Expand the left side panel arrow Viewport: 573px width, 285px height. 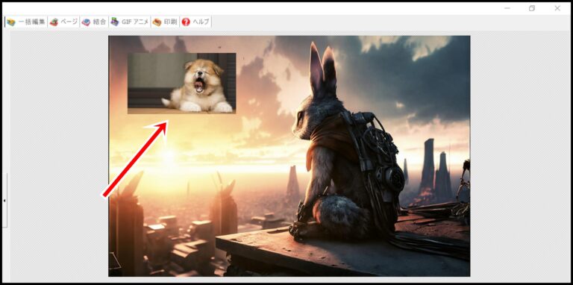[4, 200]
